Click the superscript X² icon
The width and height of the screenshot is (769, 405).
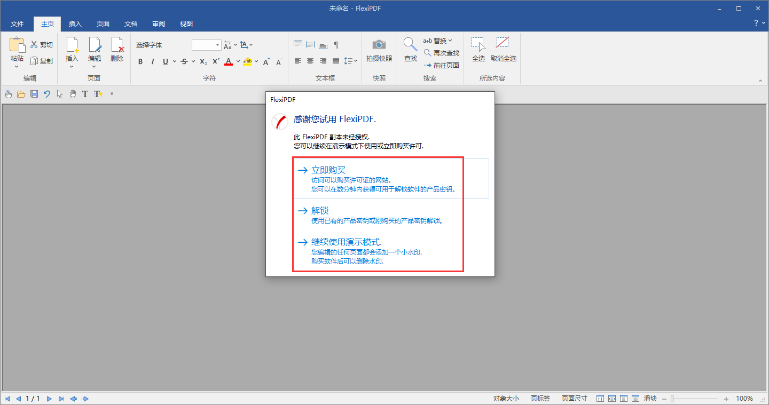(x=216, y=61)
